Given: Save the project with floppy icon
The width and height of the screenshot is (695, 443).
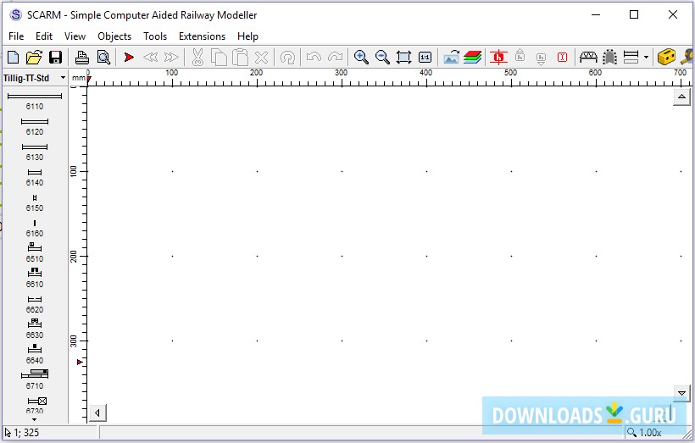Looking at the screenshot, I should (x=55, y=57).
